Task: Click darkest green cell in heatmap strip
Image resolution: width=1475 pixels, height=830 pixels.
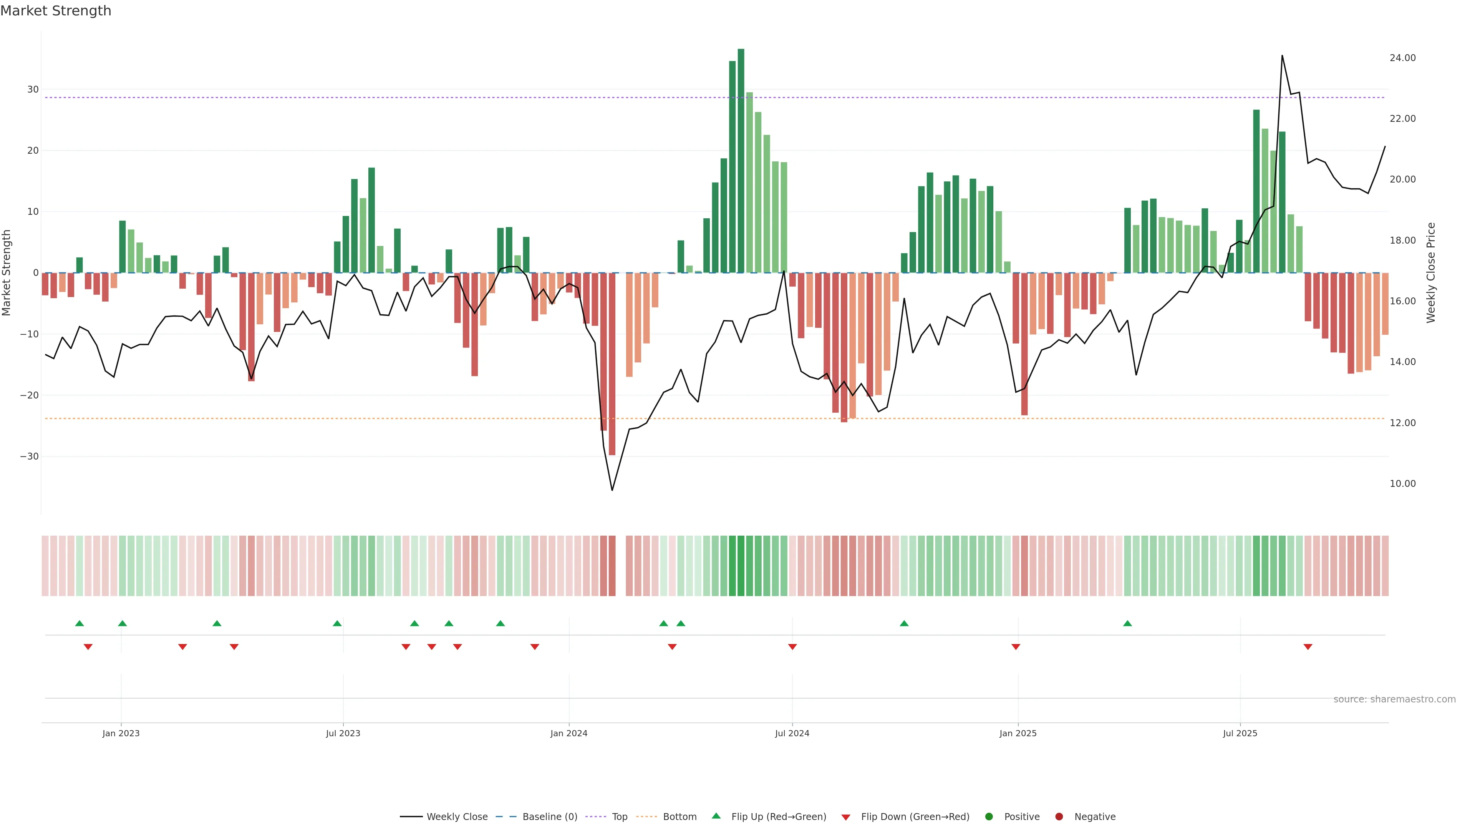Action: click(x=741, y=566)
